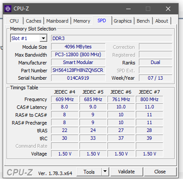Click the CPU-Z app icon in title bar
The image size is (183, 179).
pyautogui.click(x=8, y=9)
